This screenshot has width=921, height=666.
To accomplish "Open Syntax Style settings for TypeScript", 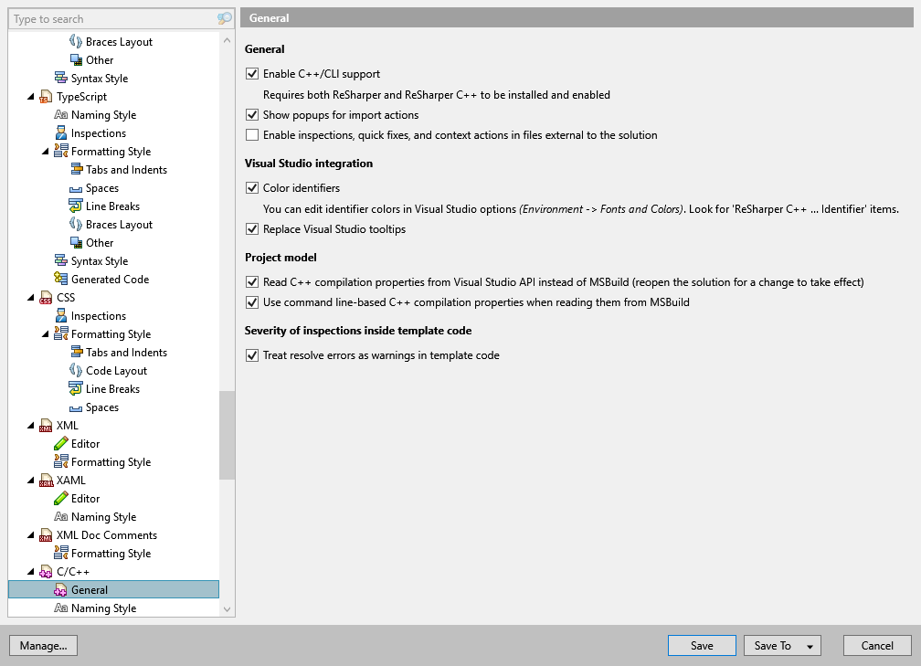I will point(101,260).
